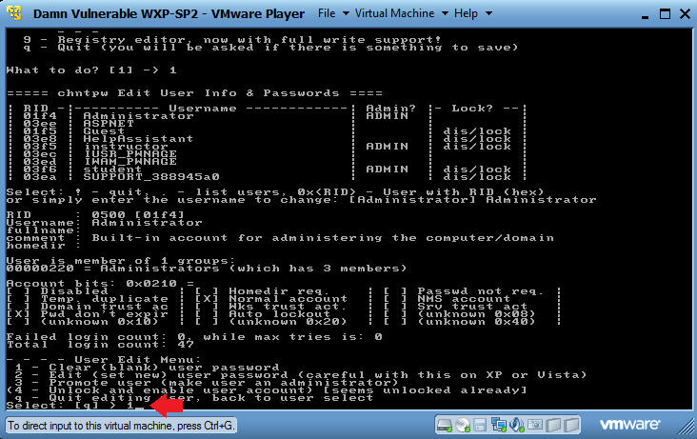Click the 'Administrators (which has 3 members)' line

click(x=207, y=269)
